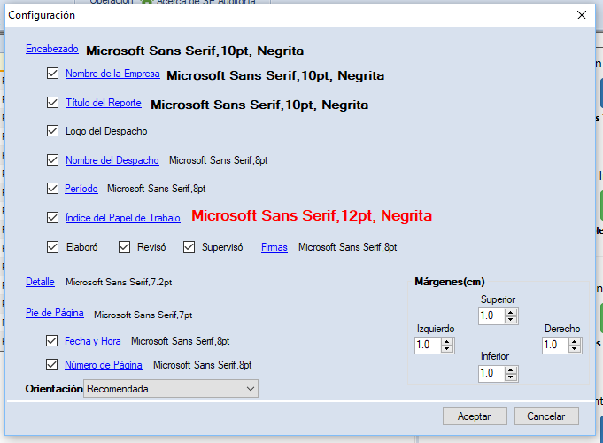This screenshot has width=603, height=443.
Task: Disable the Elaboró checkbox
Action: pos(53,247)
